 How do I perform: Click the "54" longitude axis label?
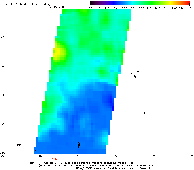point(116,156)
